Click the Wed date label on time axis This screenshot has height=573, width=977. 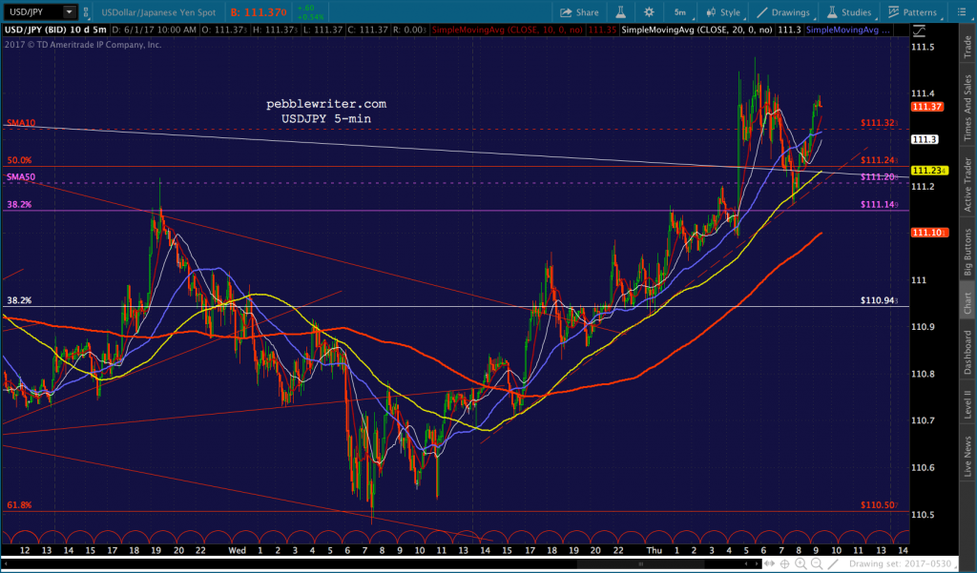click(x=237, y=550)
